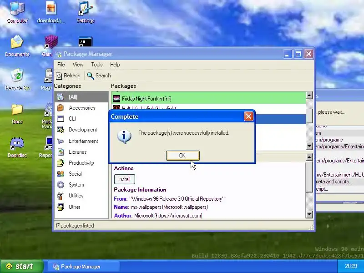Click the ms-wallpapers Name line

161,207
